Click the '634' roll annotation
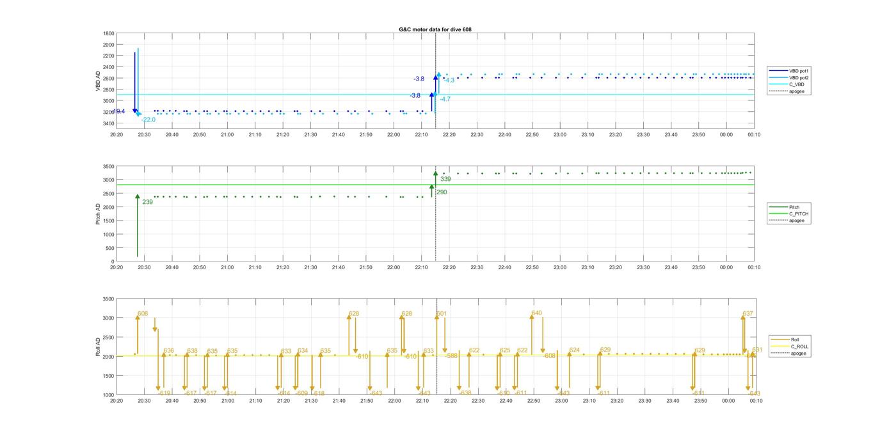This screenshot has height=443, width=896. click(303, 351)
